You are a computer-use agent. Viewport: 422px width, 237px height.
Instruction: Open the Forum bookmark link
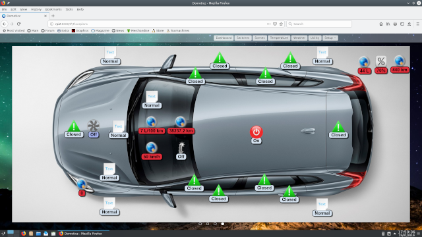point(47,31)
